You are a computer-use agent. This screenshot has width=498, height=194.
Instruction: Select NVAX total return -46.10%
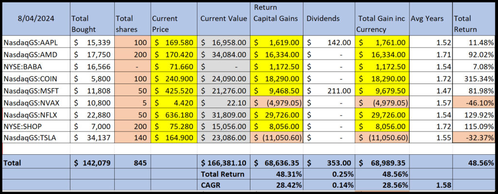474,103
